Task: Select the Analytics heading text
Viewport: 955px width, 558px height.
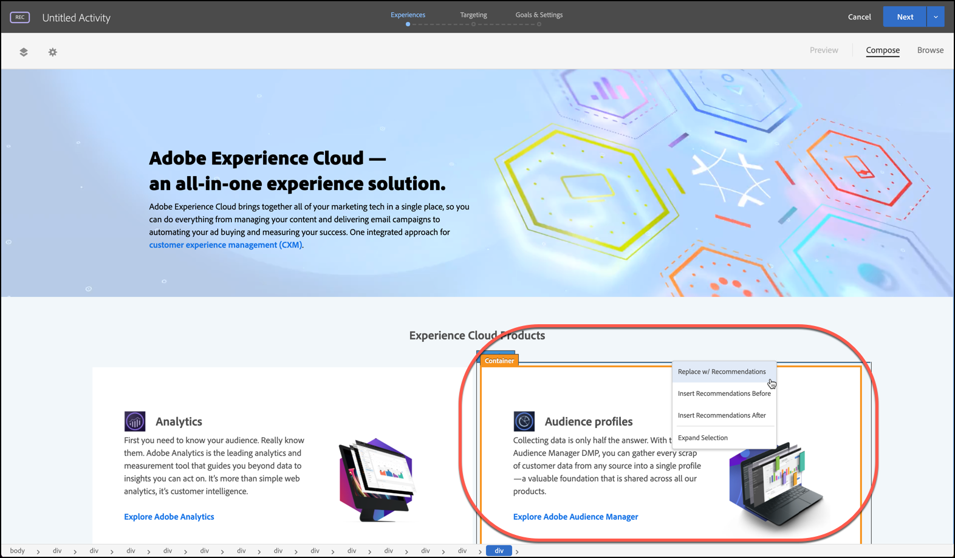Action: tap(179, 421)
